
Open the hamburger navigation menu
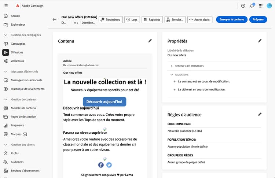[6, 6]
